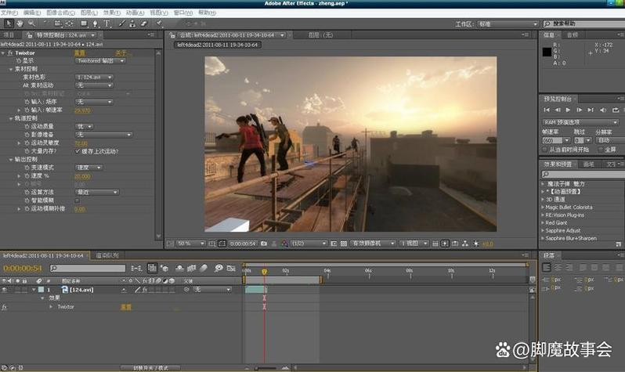Open the Twixtored 输出 display dropdown

click(100, 60)
